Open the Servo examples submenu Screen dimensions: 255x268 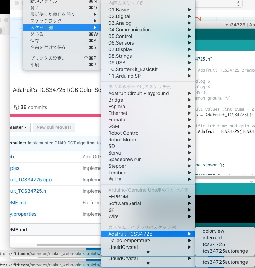(148, 153)
